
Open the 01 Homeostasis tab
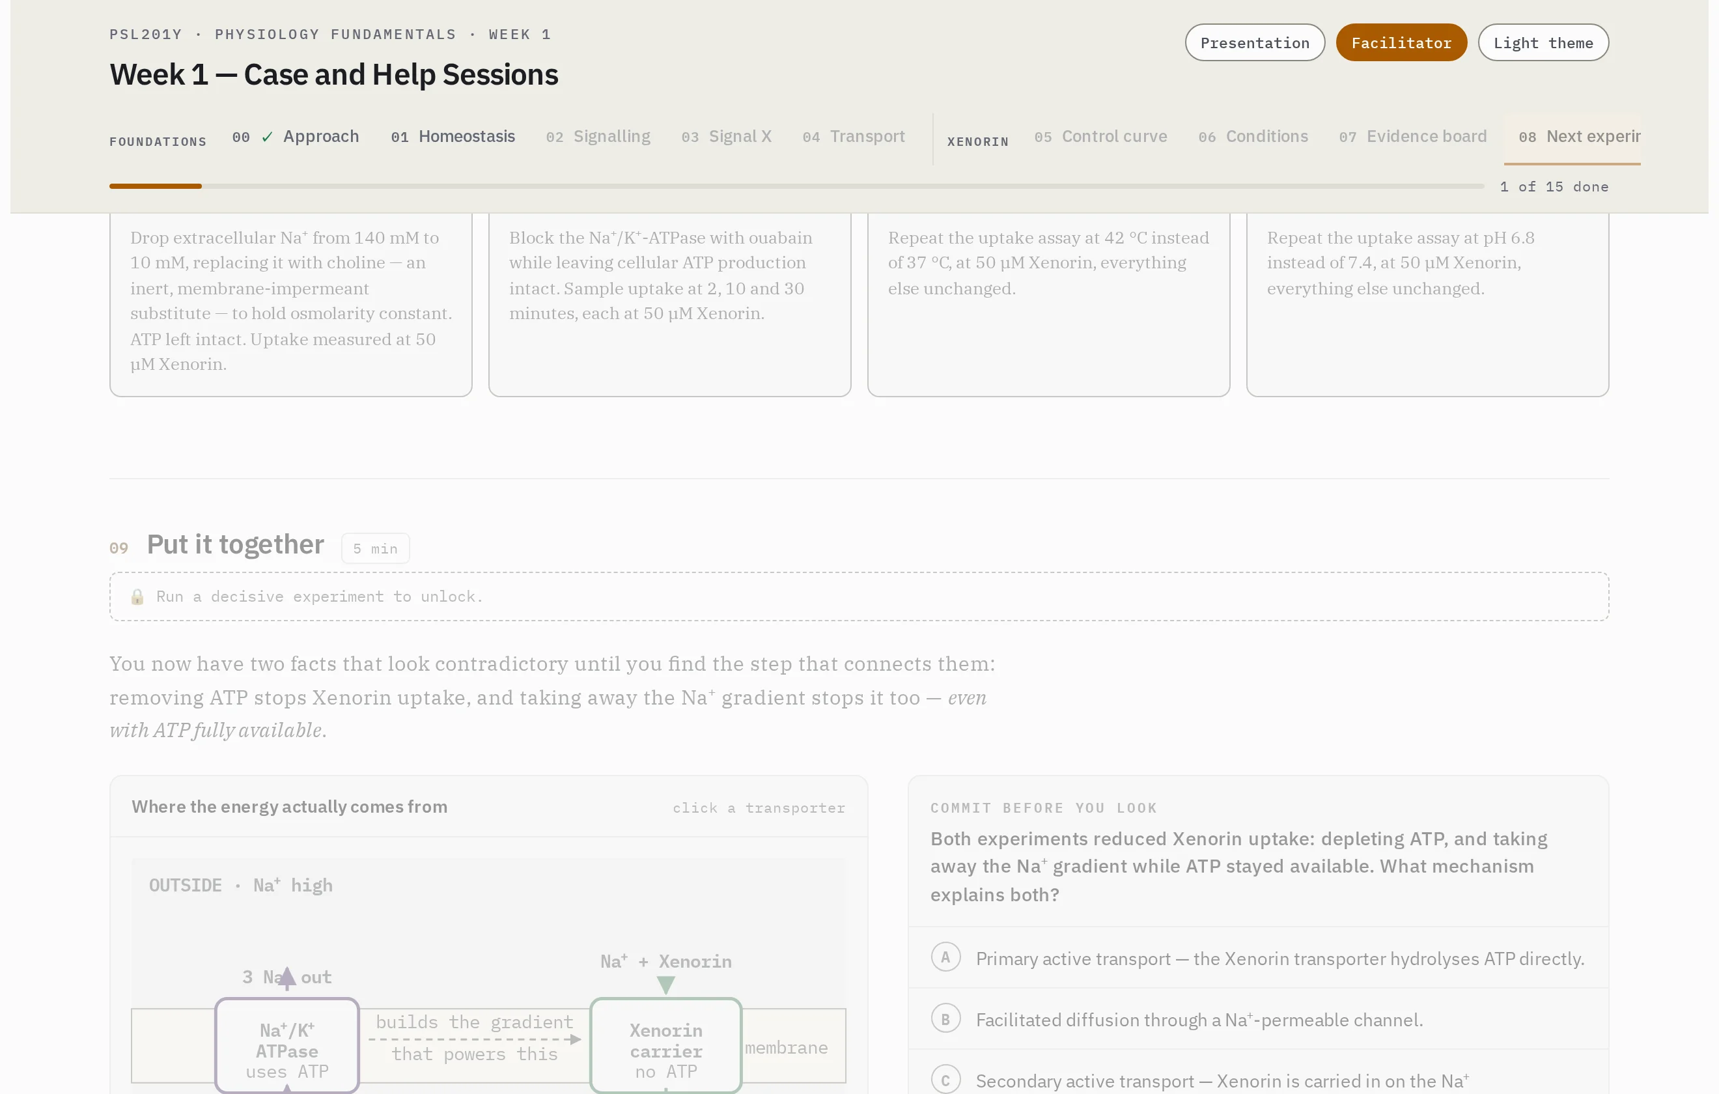[453, 136]
